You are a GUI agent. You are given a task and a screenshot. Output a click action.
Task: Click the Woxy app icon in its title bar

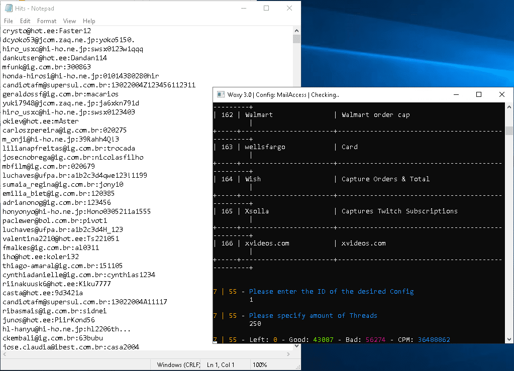pyautogui.click(x=221, y=95)
